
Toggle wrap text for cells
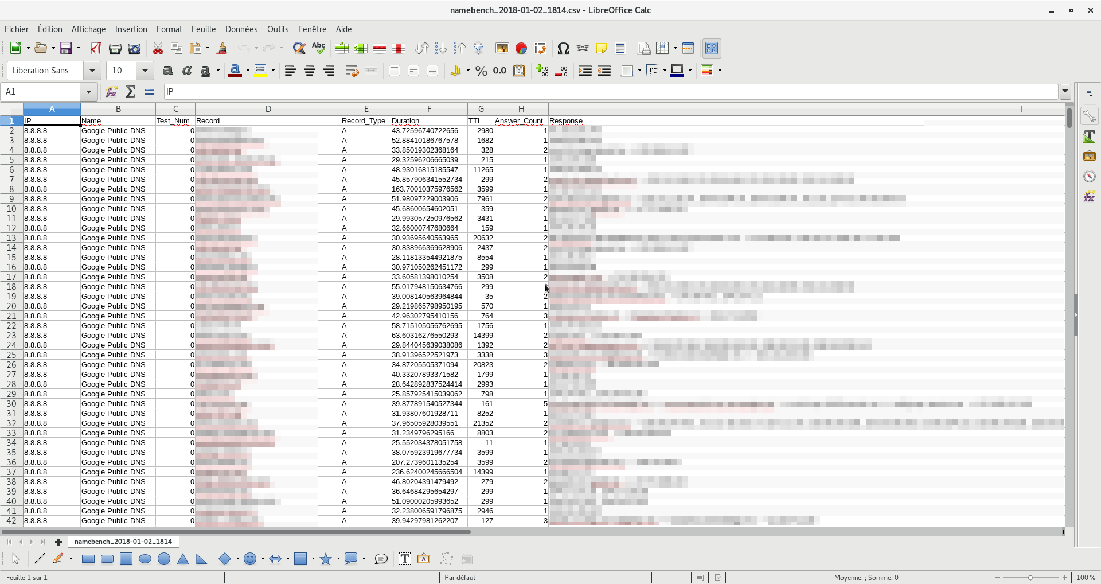(x=352, y=71)
